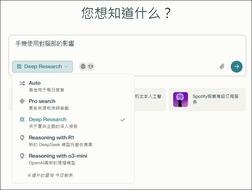The height and width of the screenshot is (190, 252).
Task: Click the lightbulb icon for Reasoning with R1
Action: (22, 138)
